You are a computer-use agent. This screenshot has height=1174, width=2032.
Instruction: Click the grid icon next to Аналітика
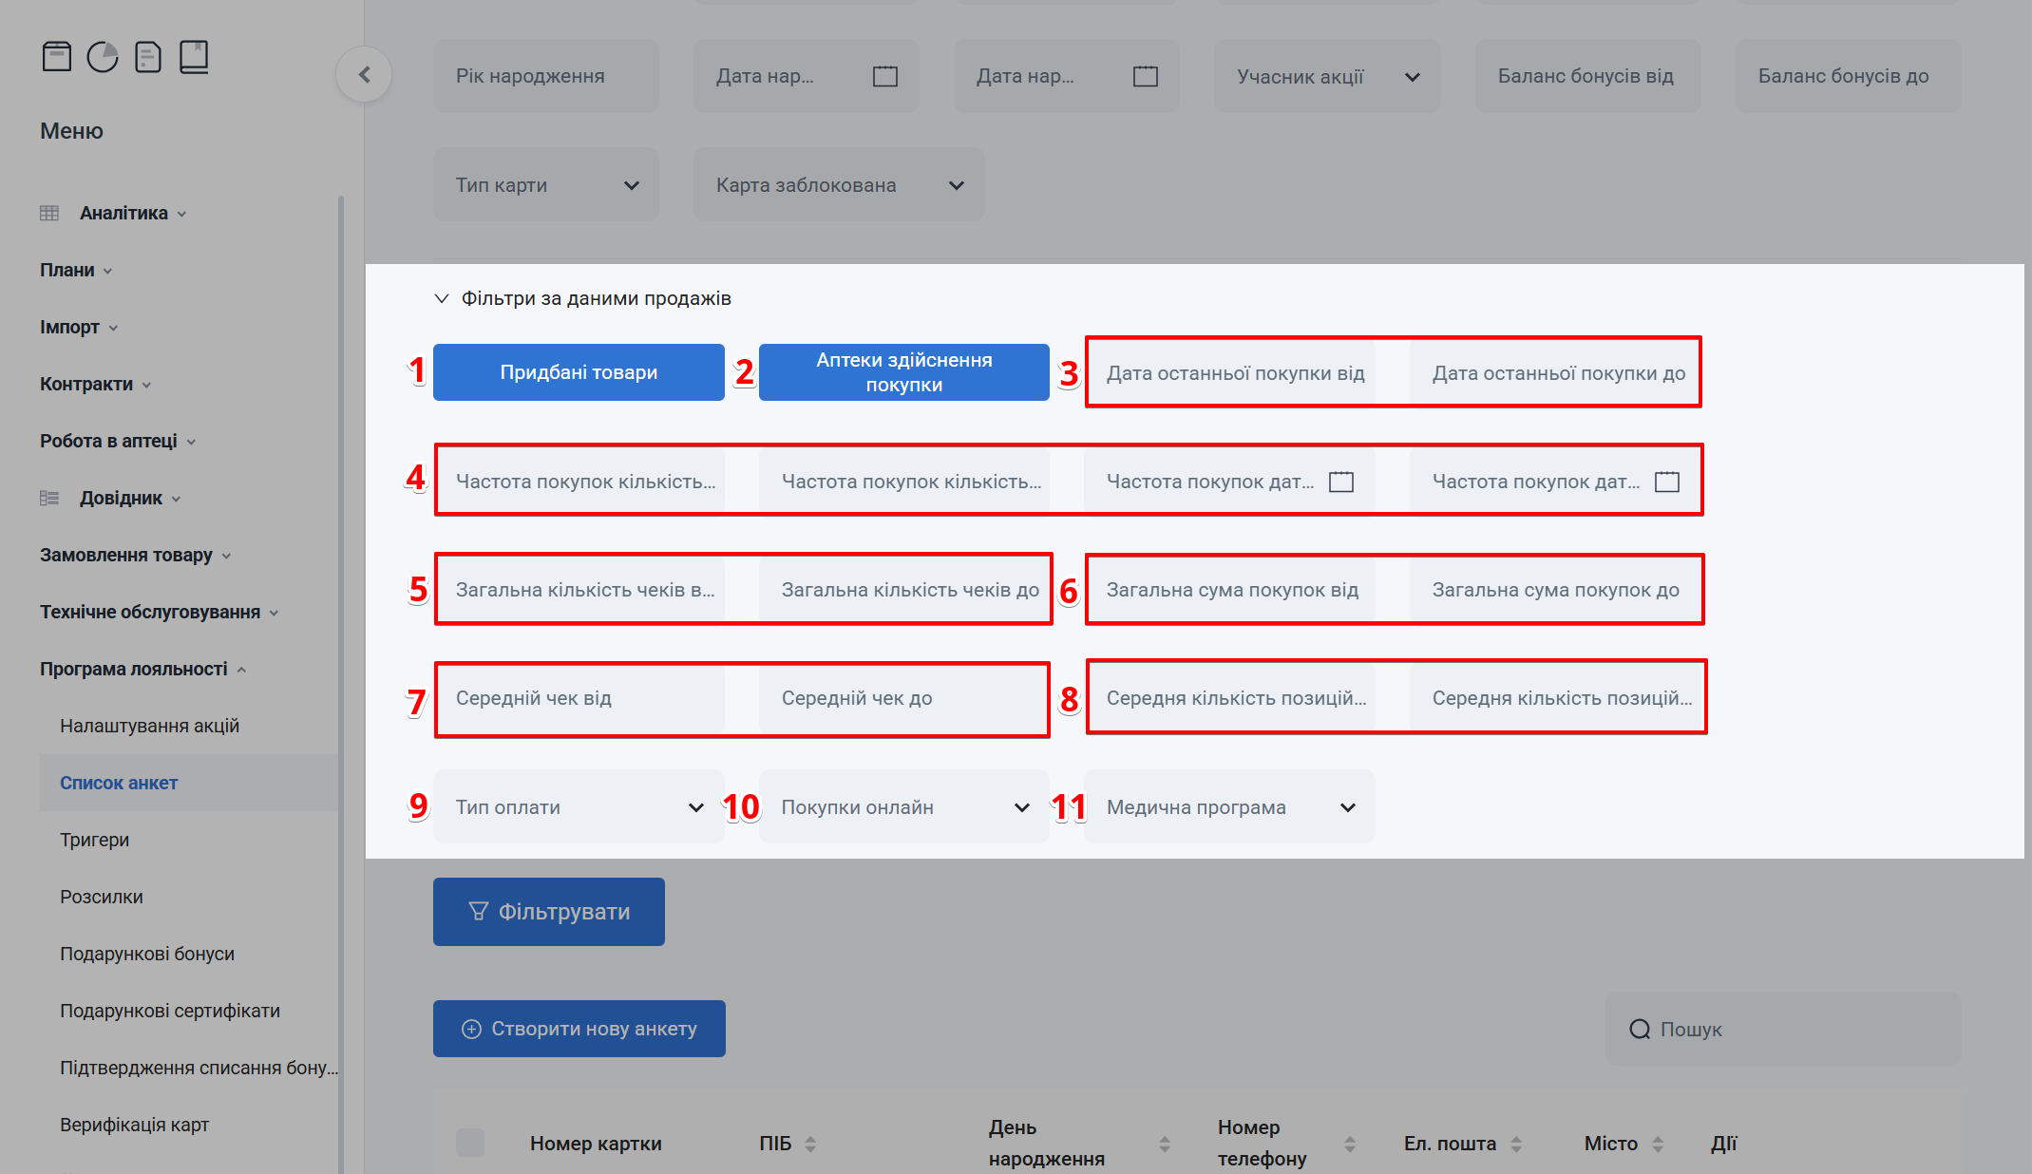click(x=49, y=212)
